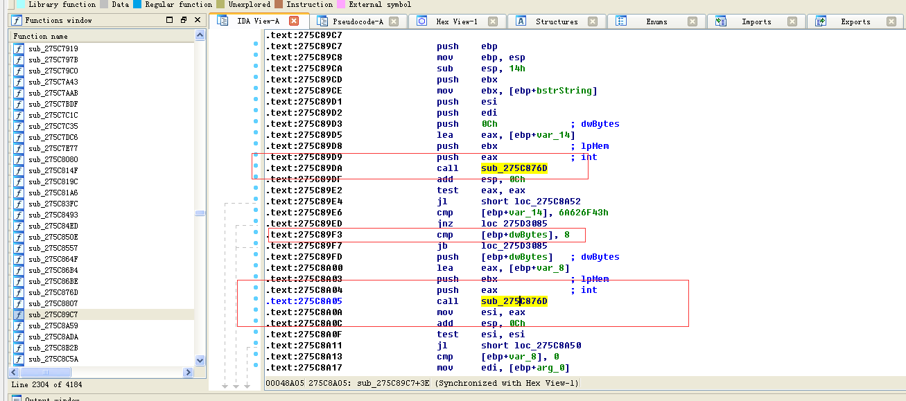Toggle breakpoint dot at address 275C8A05

pyautogui.click(x=256, y=300)
